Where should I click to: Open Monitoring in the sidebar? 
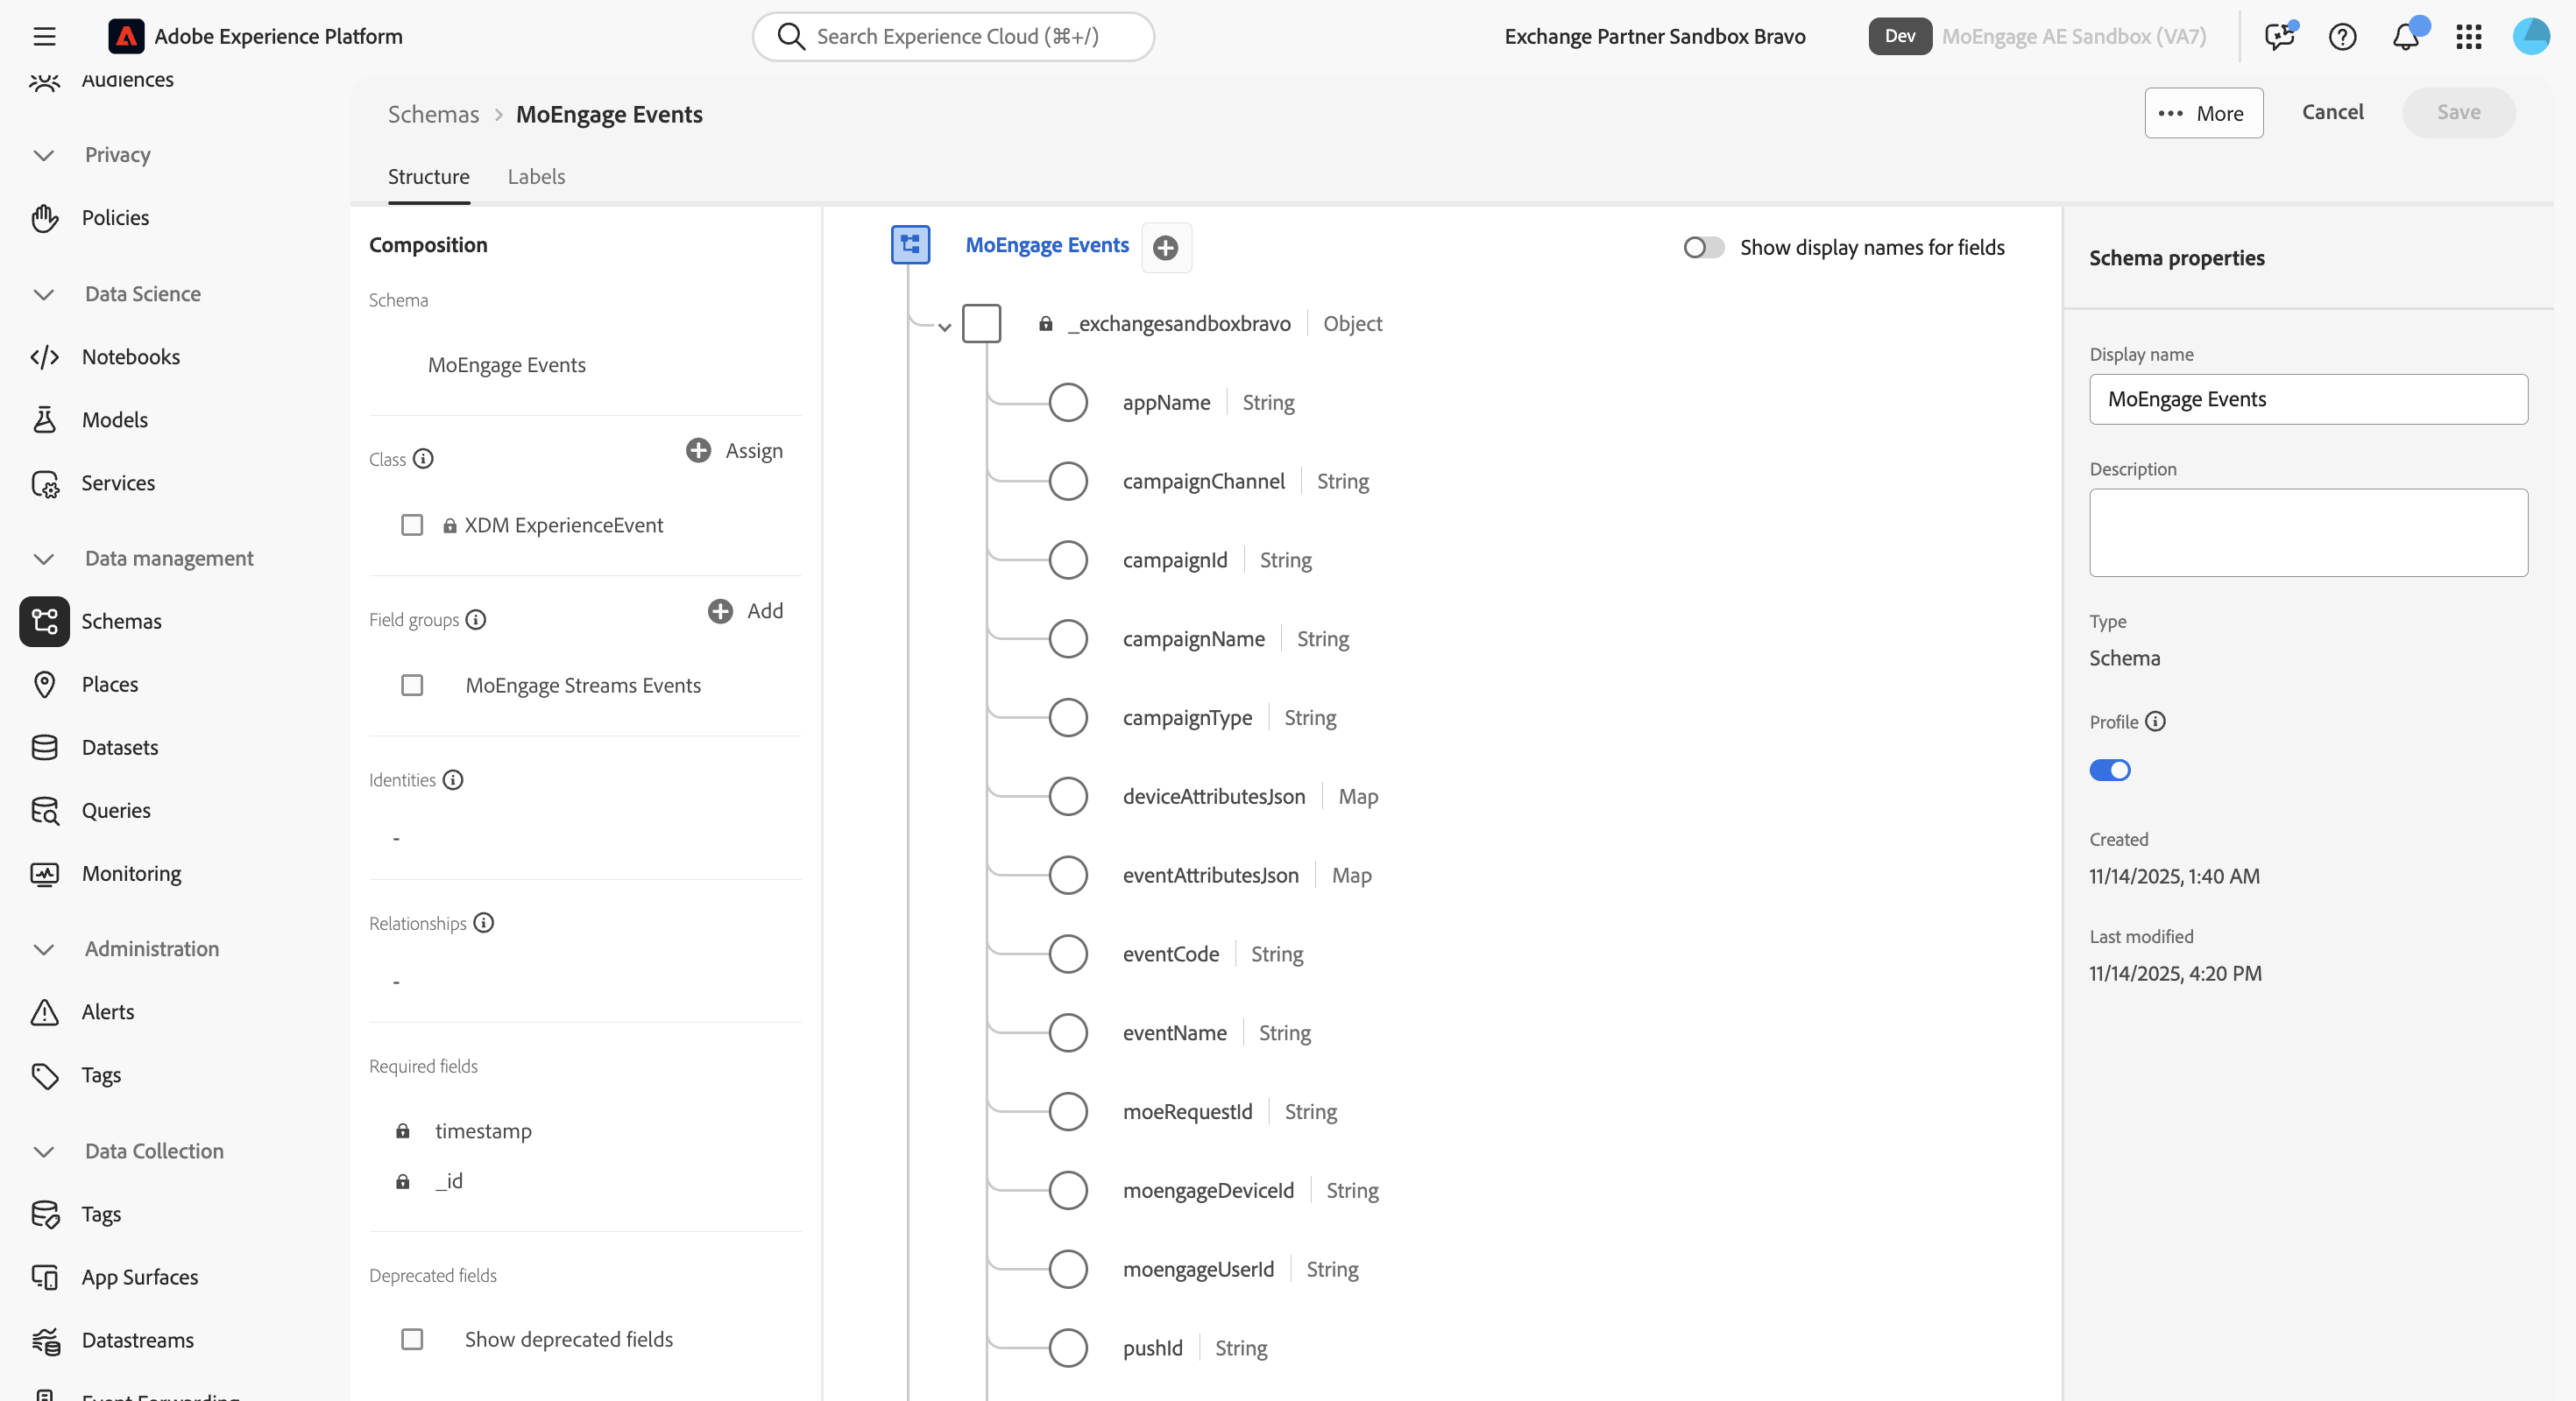(x=131, y=872)
